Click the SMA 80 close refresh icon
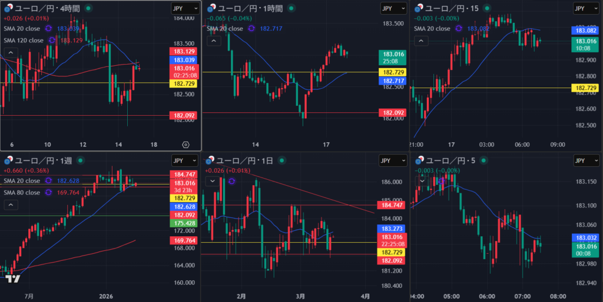This screenshot has height=302, width=603. pos(49,192)
